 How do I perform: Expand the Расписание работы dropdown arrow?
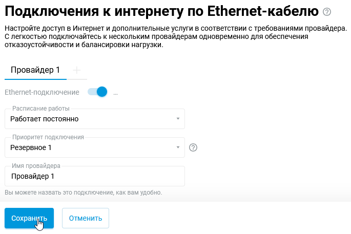[x=178, y=119]
